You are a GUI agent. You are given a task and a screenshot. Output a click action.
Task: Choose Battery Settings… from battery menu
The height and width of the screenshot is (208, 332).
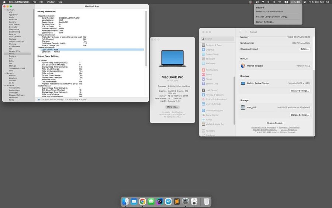(x=265, y=22)
